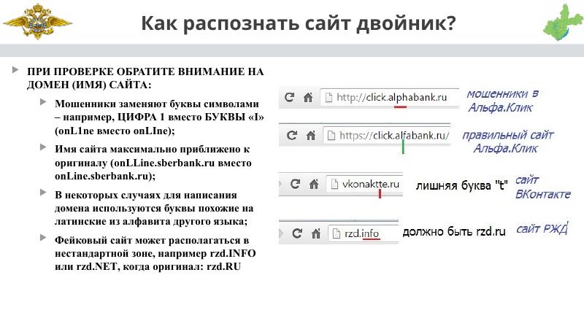Click home icon beside vkonaktte.ru
Image resolution: width=584 pixels, height=329 pixels.
pyautogui.click(x=314, y=184)
